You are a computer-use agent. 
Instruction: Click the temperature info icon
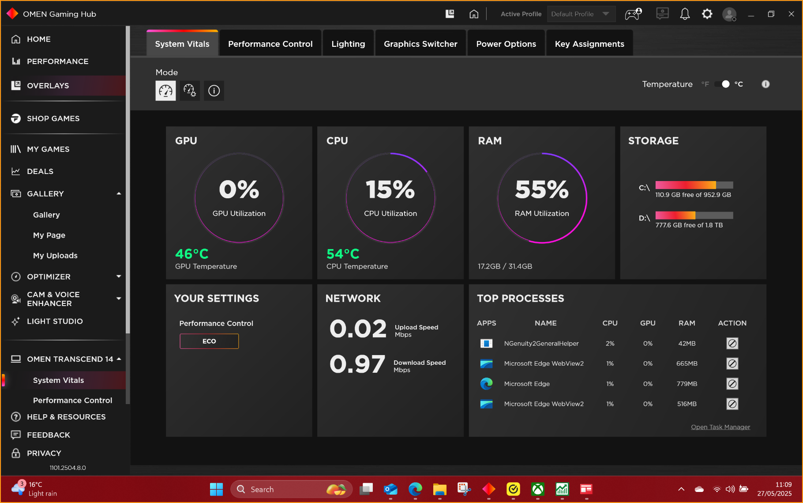click(765, 84)
